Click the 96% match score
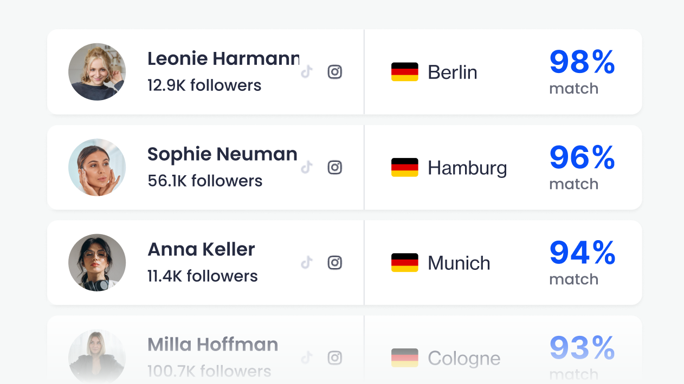 (x=582, y=157)
